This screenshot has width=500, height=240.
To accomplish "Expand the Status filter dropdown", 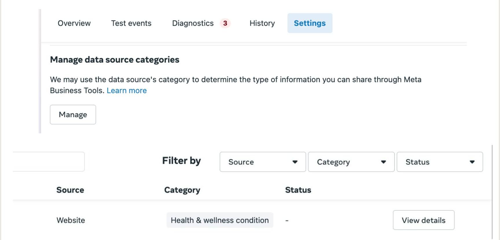I will tap(440, 162).
